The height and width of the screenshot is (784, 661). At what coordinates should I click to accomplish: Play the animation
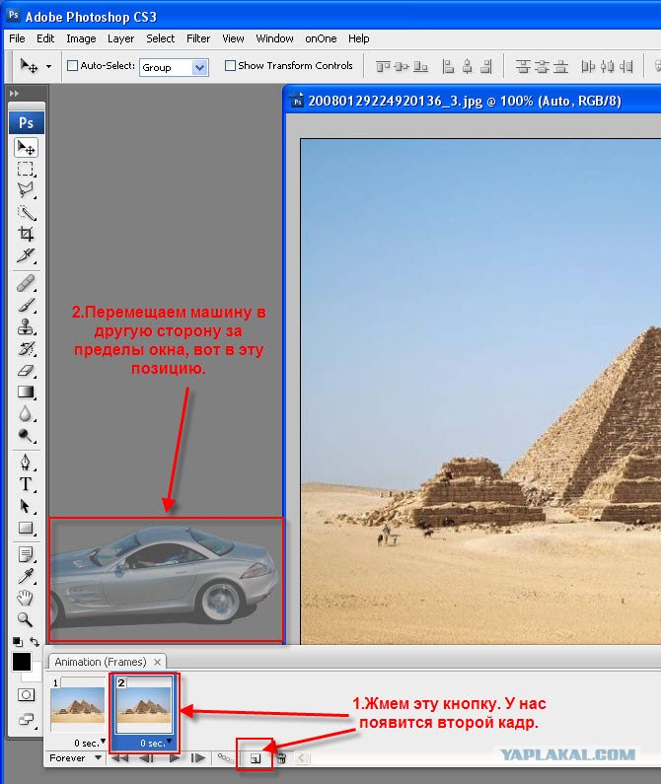point(175,758)
